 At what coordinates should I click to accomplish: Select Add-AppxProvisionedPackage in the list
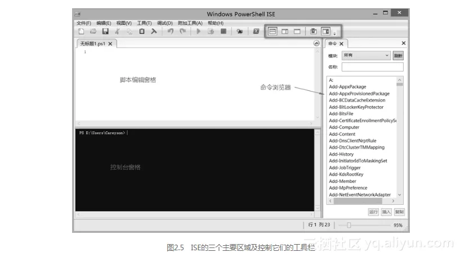pos(359,94)
